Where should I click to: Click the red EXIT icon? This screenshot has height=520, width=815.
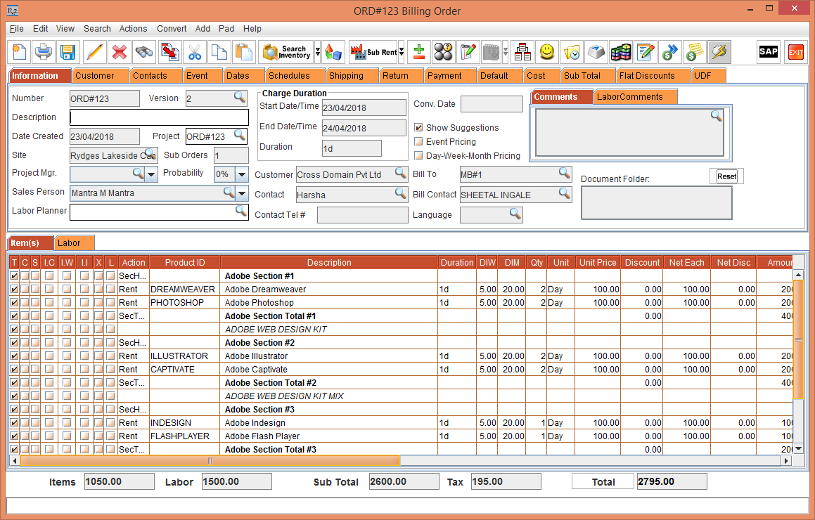795,52
